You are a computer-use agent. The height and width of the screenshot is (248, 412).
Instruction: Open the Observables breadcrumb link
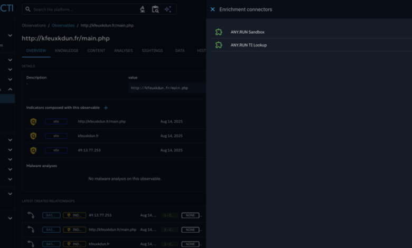tap(63, 25)
